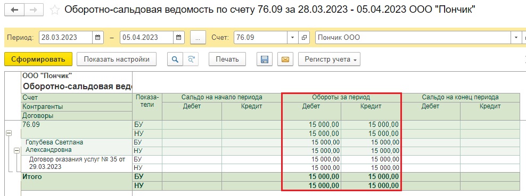This screenshot has width=526, height=196.
Task: Open the organization Пончик ООО dropdown arrow
Action: click(516, 38)
